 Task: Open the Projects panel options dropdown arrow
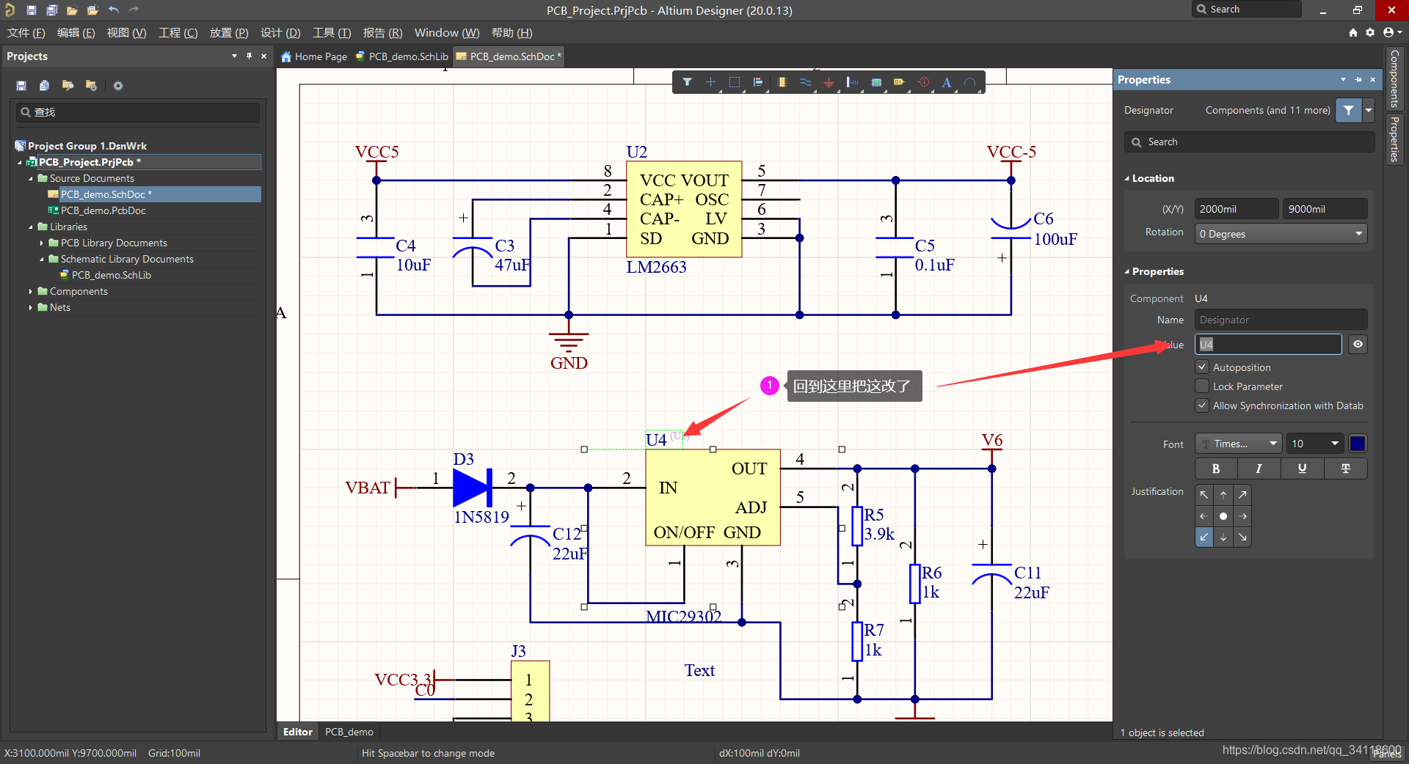[234, 56]
